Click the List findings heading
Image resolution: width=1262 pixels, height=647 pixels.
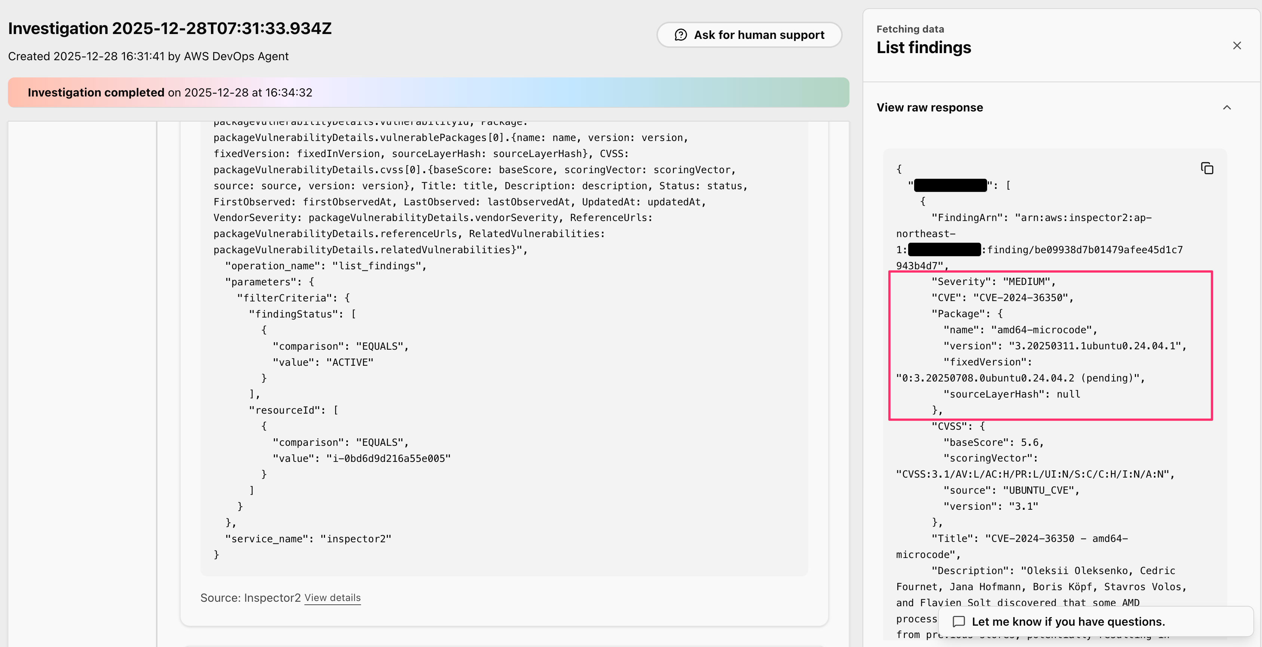pyautogui.click(x=923, y=47)
